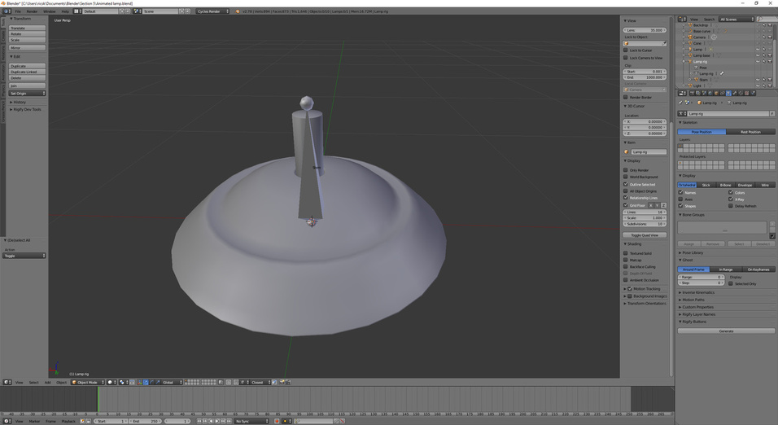The height and width of the screenshot is (425, 778).
Task: Click the Rigify Generate button
Action: 726,331
